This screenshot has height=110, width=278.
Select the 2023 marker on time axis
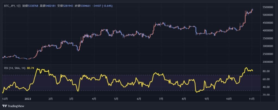click(x=28, y=99)
